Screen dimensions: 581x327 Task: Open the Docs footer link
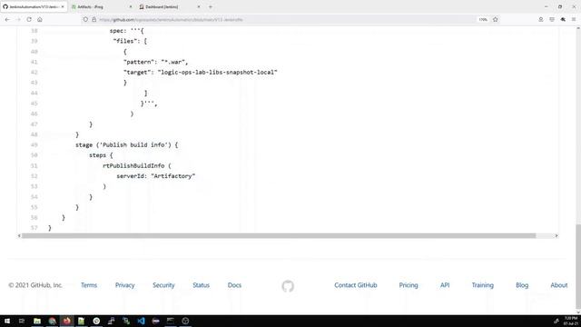(x=234, y=285)
